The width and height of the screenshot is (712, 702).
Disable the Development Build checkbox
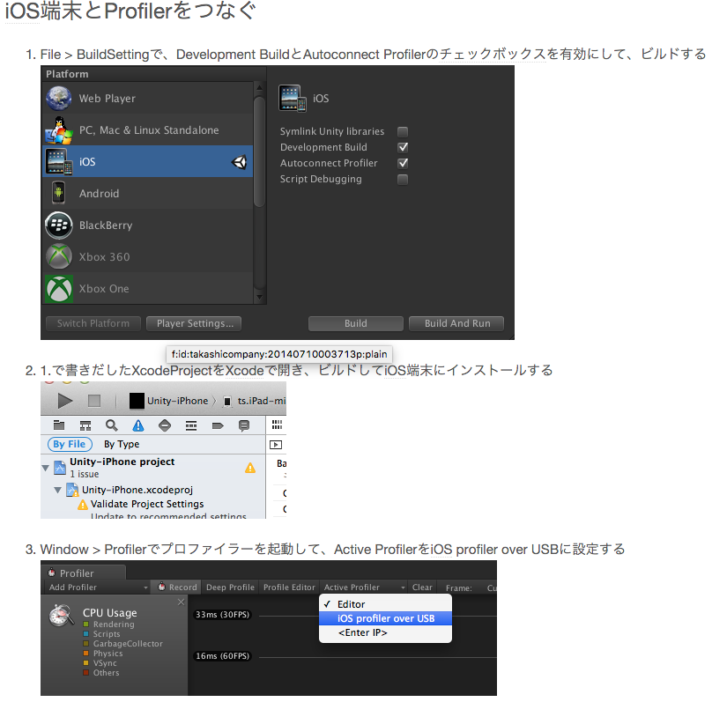[x=403, y=147]
